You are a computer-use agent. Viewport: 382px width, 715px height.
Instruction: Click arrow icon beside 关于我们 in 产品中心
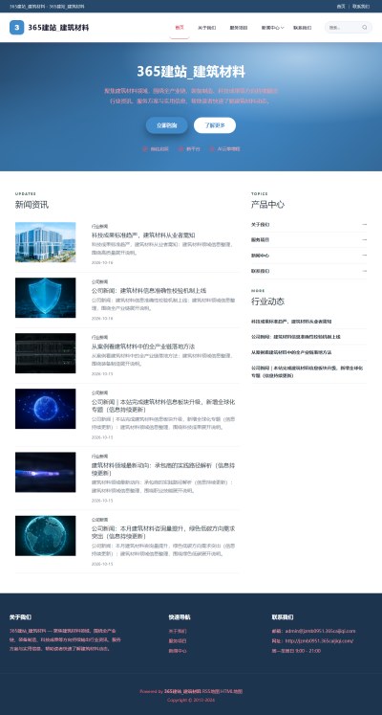pyautogui.click(x=364, y=224)
